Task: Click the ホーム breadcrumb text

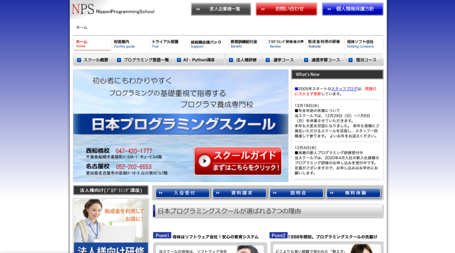Action: (82, 27)
